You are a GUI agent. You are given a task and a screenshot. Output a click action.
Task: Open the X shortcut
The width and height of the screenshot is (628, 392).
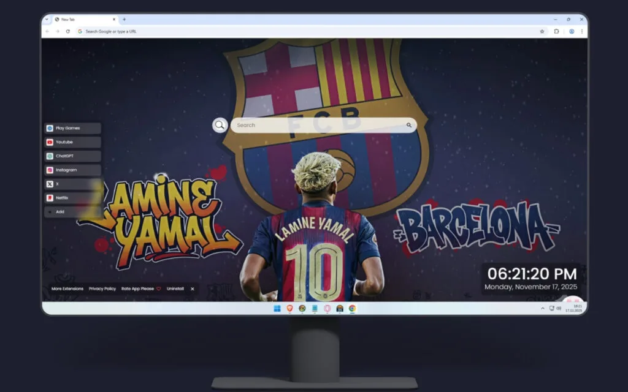(72, 184)
